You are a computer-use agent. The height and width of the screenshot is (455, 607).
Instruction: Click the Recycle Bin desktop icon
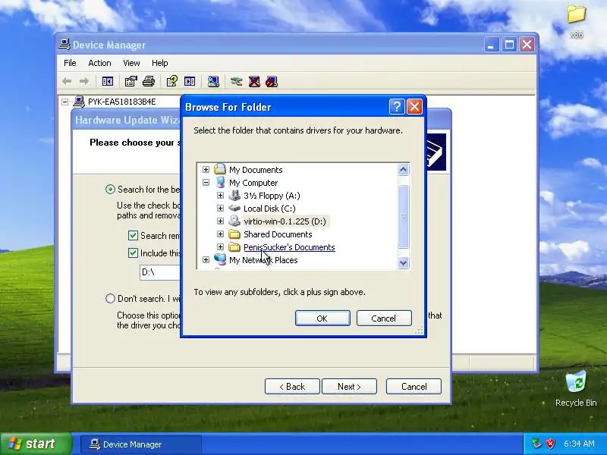(576, 388)
